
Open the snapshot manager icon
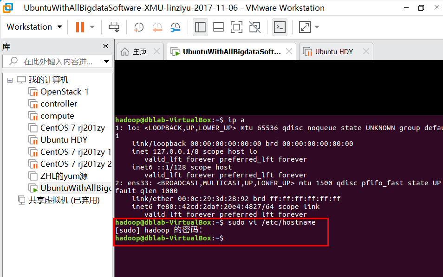(176, 27)
